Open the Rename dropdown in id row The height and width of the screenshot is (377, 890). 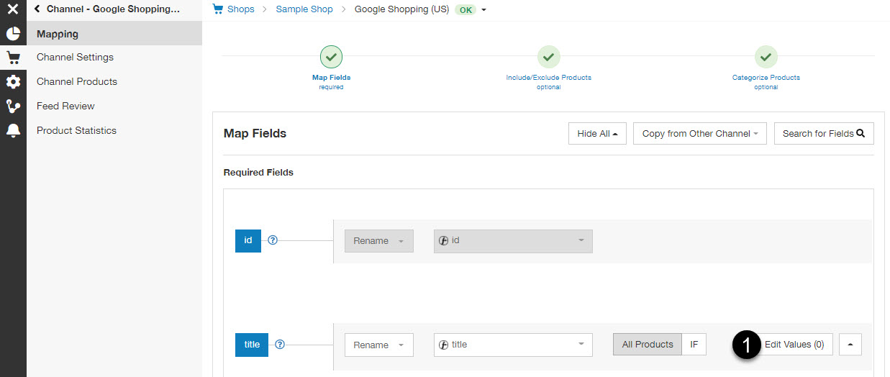pos(379,241)
